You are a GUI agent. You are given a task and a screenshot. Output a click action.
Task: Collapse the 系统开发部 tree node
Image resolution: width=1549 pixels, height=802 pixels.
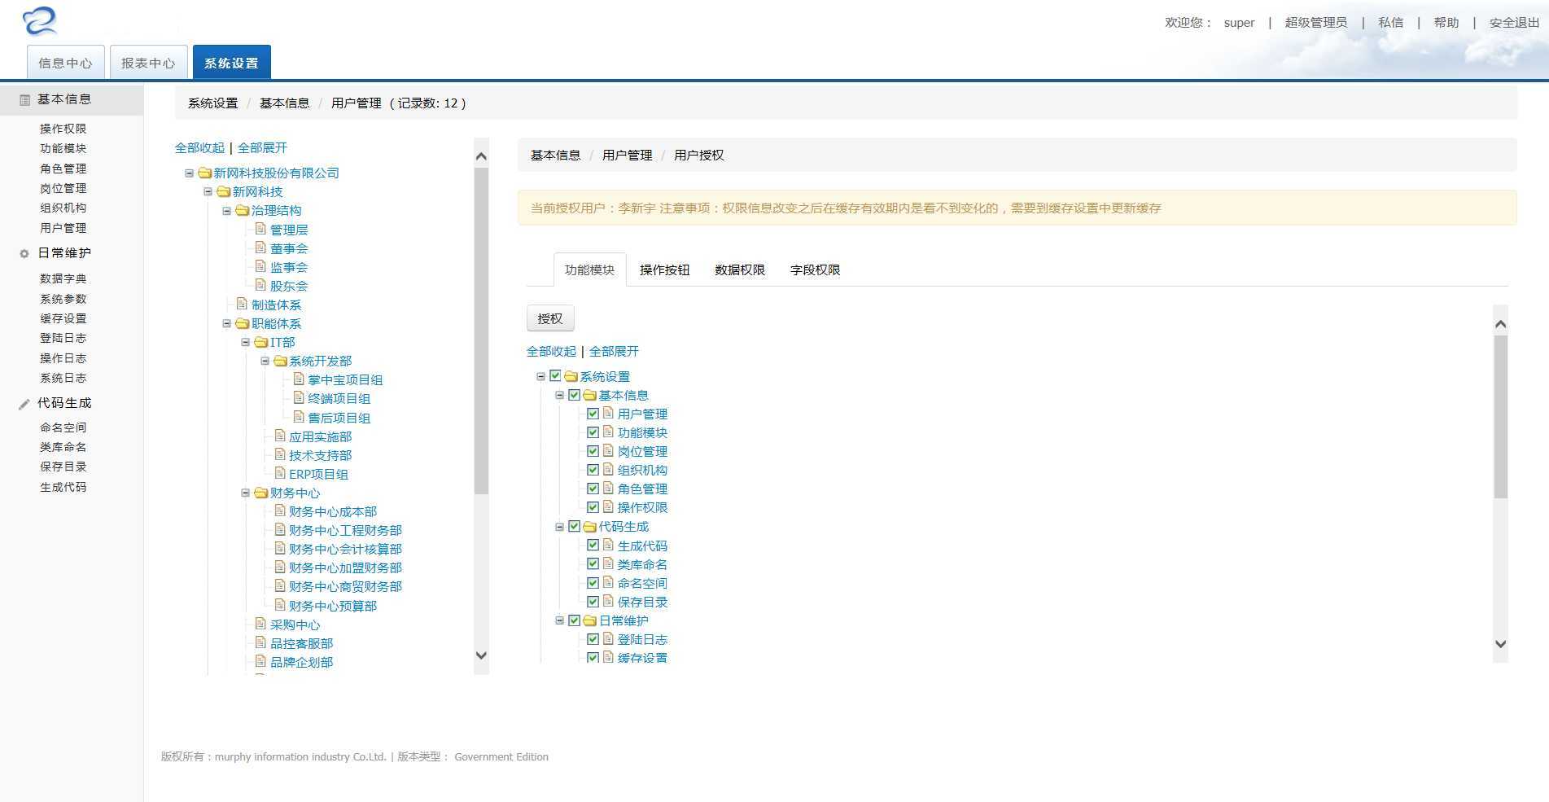tap(264, 361)
